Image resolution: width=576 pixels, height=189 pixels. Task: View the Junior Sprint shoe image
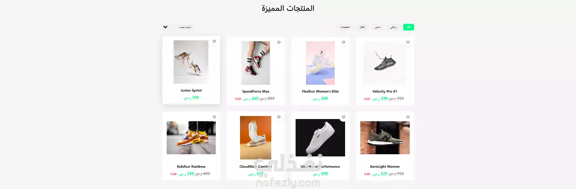coord(191,62)
